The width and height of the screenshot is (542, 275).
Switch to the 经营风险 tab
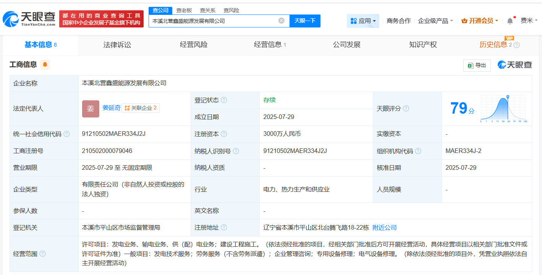tap(194, 45)
